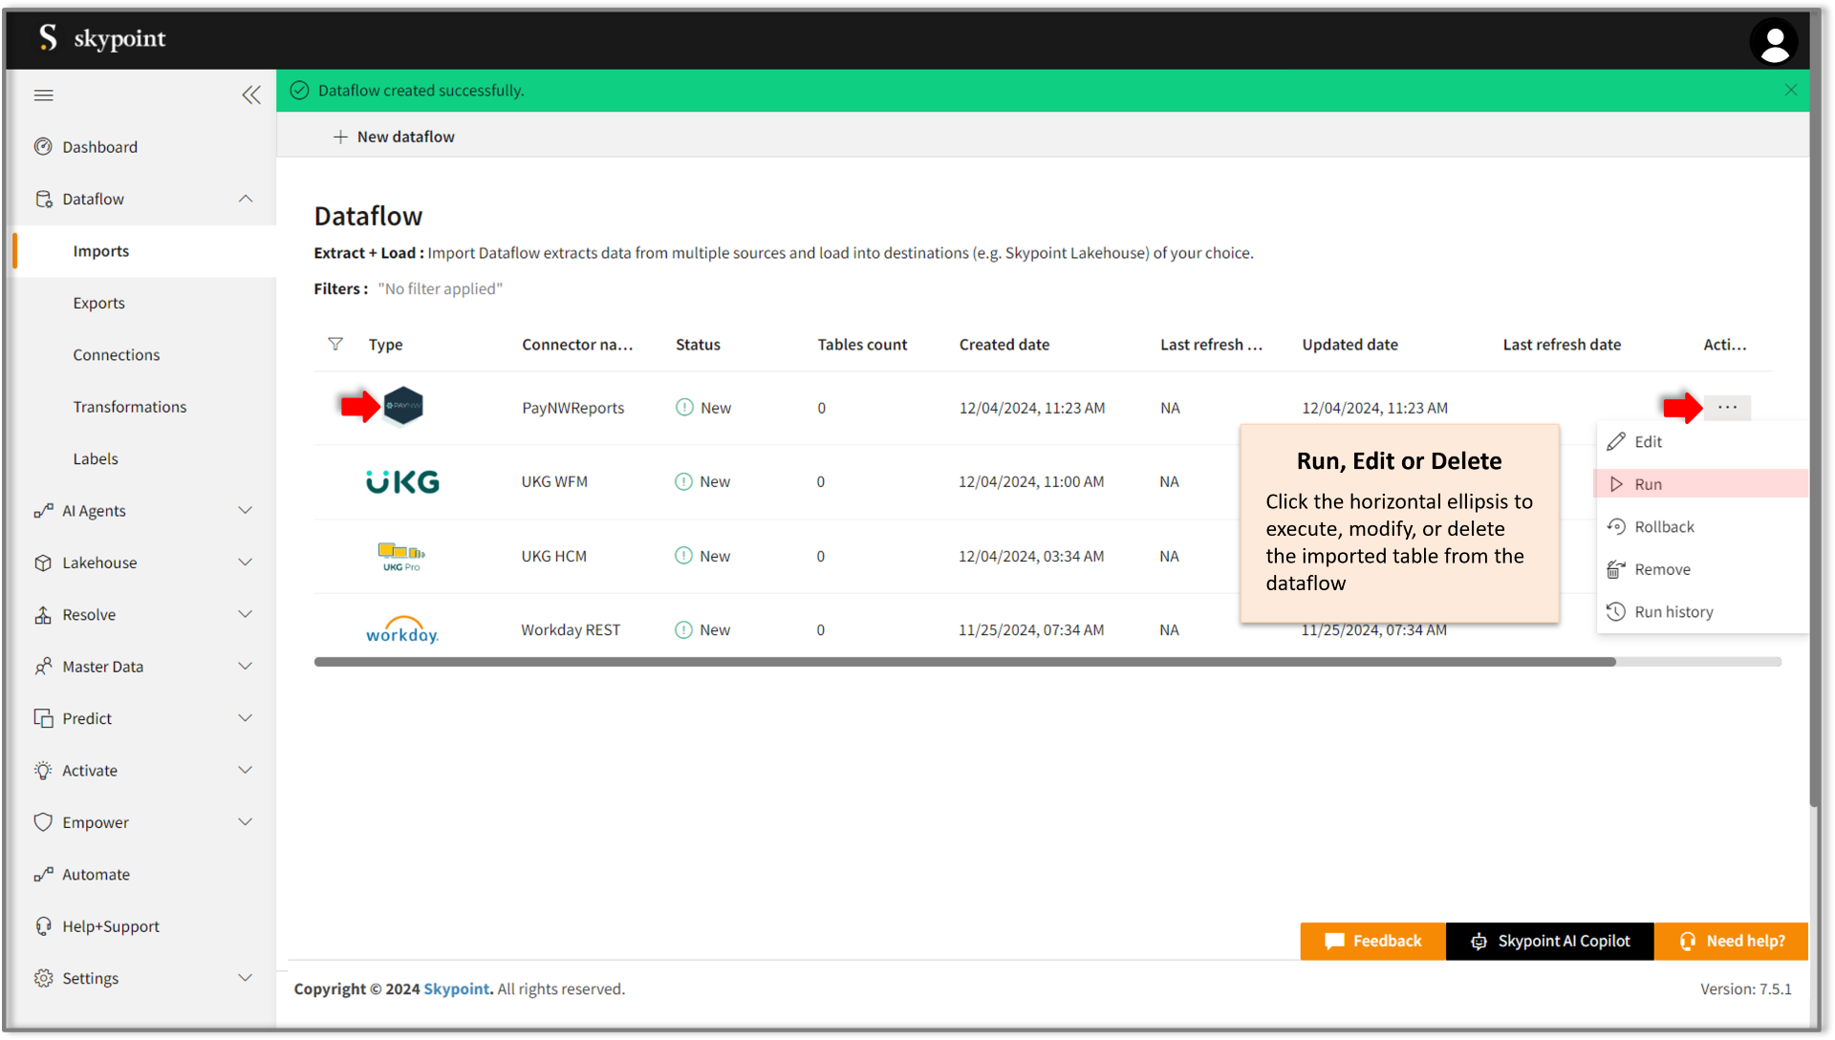Click the user profile avatar icon
1835x1040 pixels.
click(1774, 42)
